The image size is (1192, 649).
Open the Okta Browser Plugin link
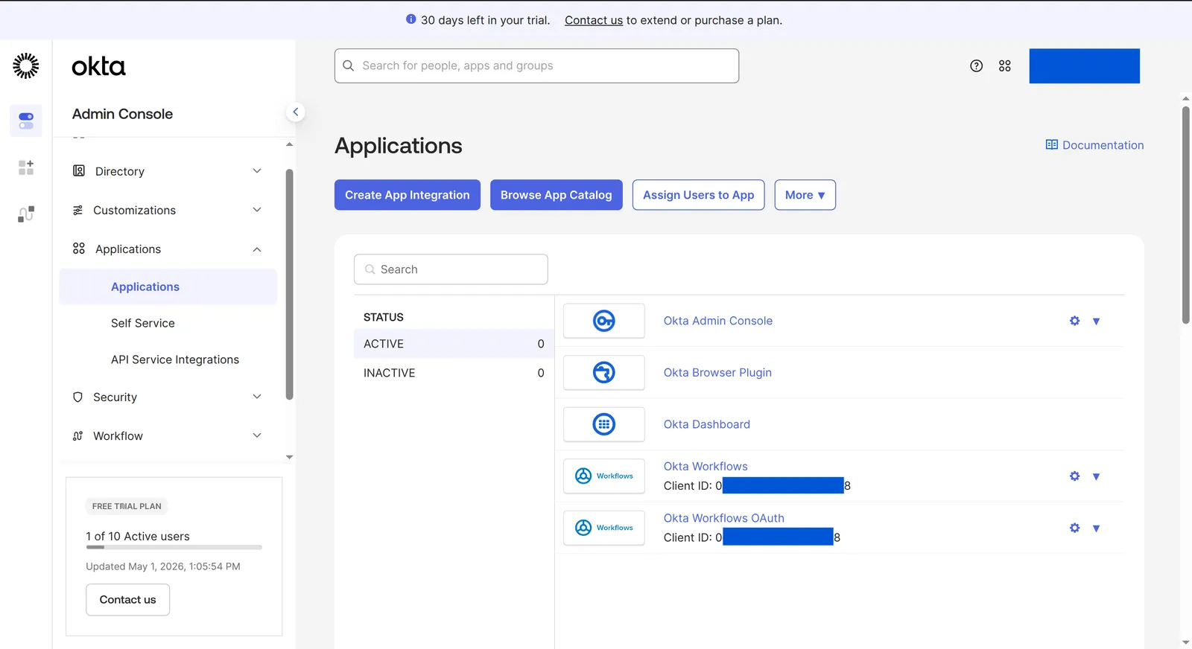click(x=717, y=373)
